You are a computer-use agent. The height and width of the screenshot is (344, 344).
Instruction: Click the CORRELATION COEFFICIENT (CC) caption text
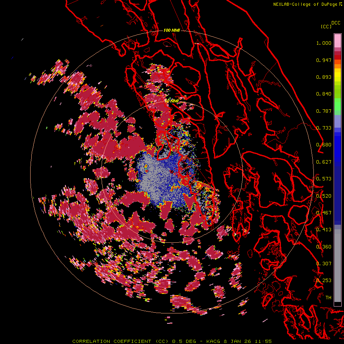click(x=120, y=341)
